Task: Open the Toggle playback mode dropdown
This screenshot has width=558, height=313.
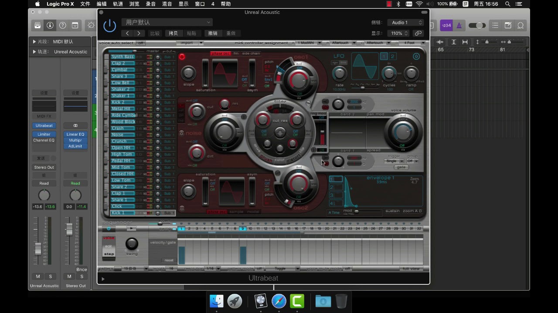Action: (x=283, y=269)
